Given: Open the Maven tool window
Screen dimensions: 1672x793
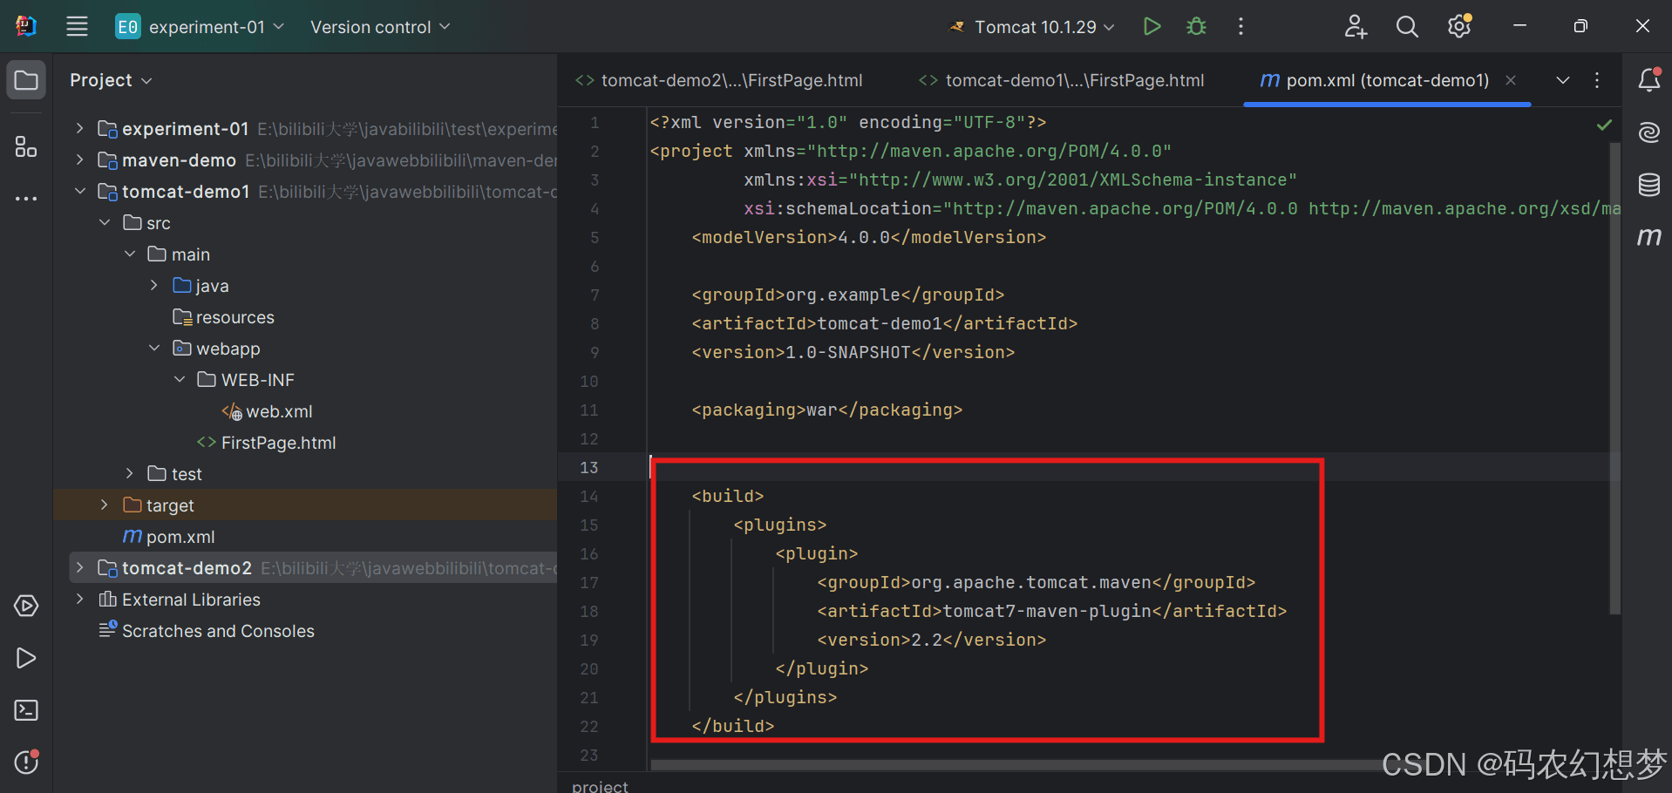Looking at the screenshot, I should pos(1648,237).
